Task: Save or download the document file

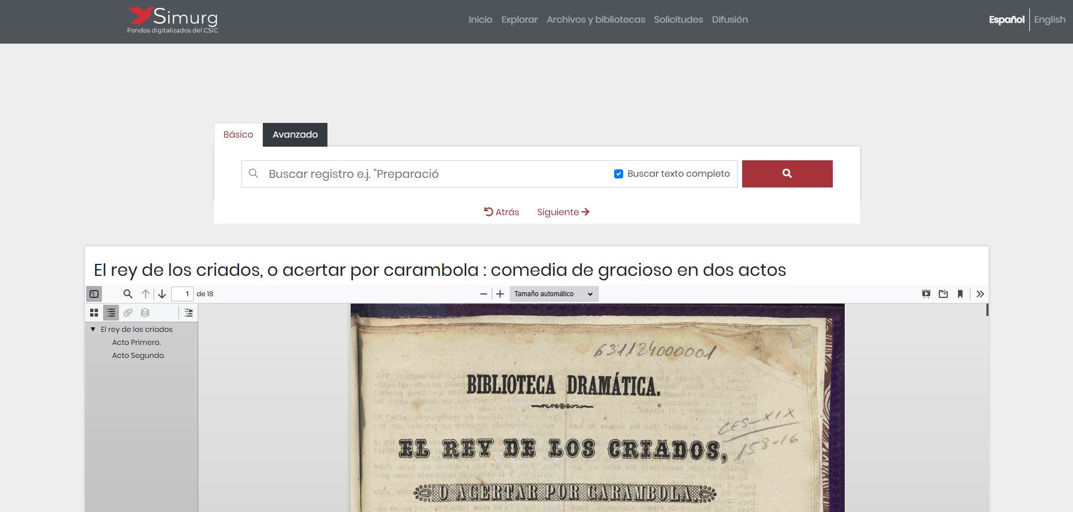Action: pyautogui.click(x=943, y=294)
